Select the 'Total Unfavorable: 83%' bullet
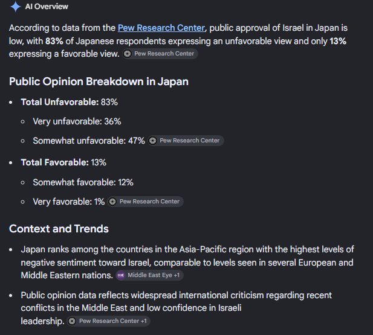The height and width of the screenshot is (335, 373). coord(70,102)
